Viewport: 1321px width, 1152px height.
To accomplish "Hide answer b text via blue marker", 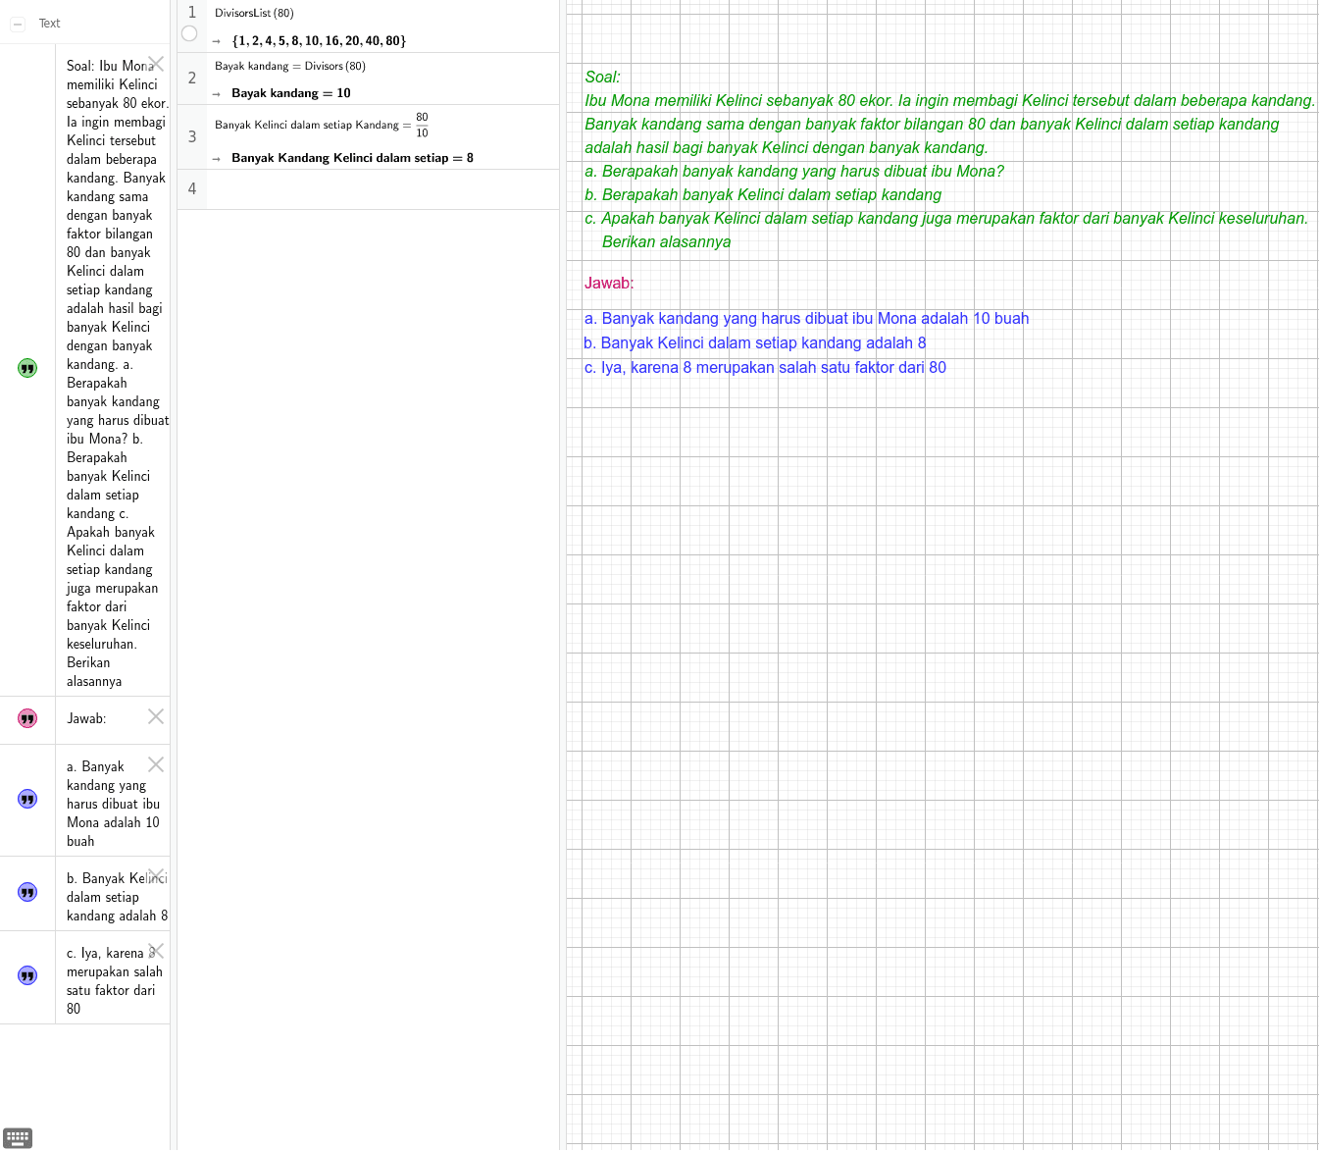I will pos(27,893).
